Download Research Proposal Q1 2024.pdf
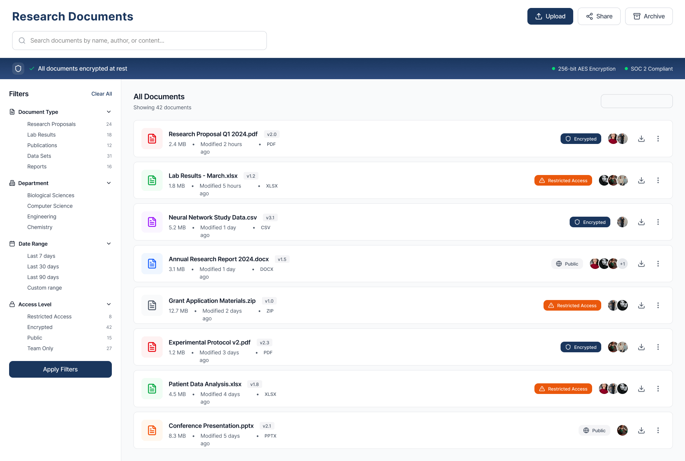This screenshot has height=461, width=685. (x=641, y=139)
